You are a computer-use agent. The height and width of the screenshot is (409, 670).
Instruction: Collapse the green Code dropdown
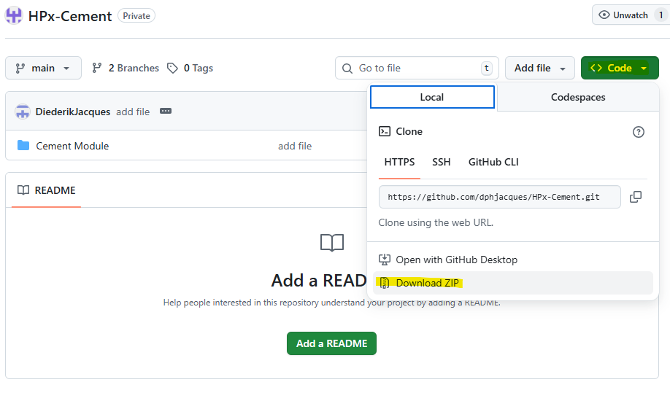click(x=620, y=68)
